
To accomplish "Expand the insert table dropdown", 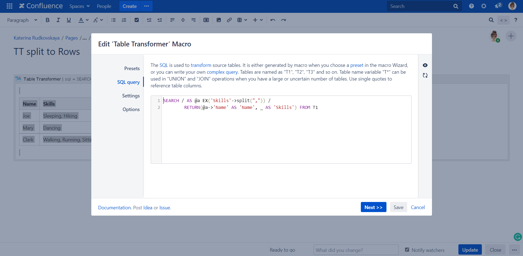I will click(x=242, y=20).
